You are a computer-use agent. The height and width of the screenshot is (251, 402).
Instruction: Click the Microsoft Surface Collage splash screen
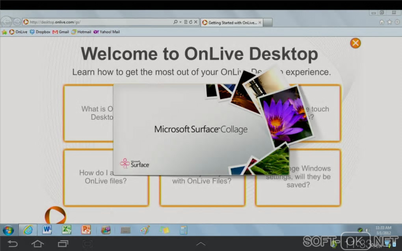[x=201, y=129]
